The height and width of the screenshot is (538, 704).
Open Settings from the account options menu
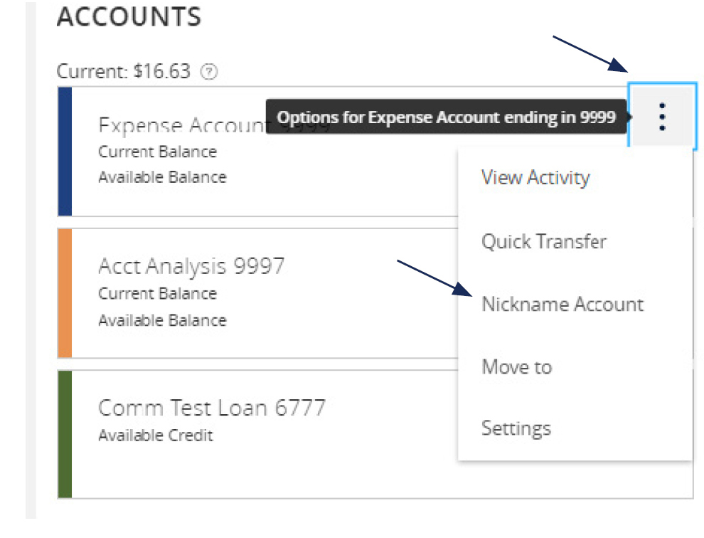(517, 428)
